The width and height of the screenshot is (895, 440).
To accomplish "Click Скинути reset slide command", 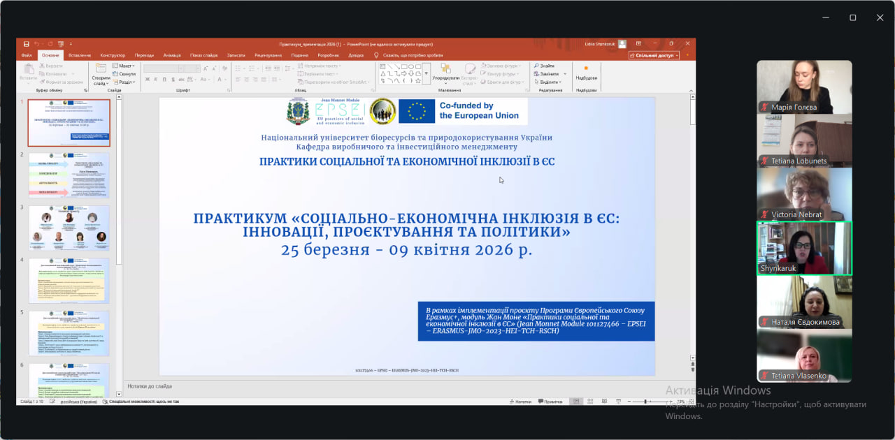I will tap(124, 74).
